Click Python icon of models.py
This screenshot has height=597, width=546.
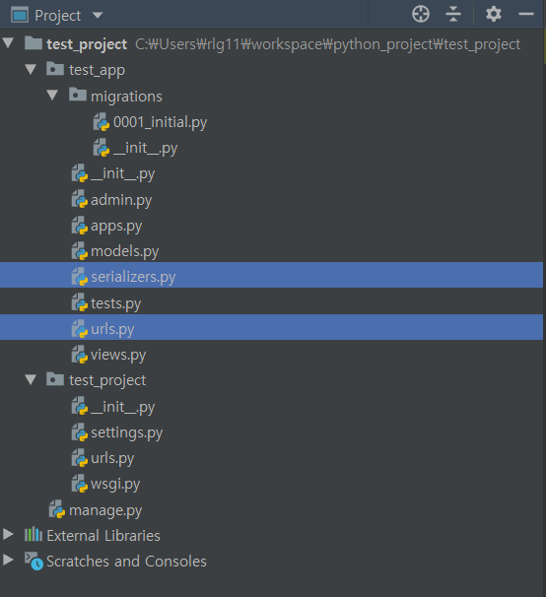coord(80,251)
